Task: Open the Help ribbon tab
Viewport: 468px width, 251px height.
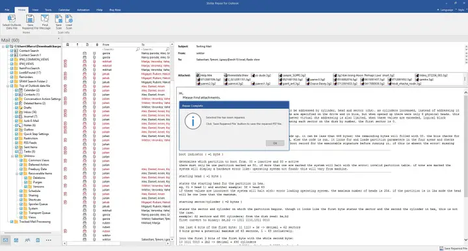Action: [x=99, y=10]
